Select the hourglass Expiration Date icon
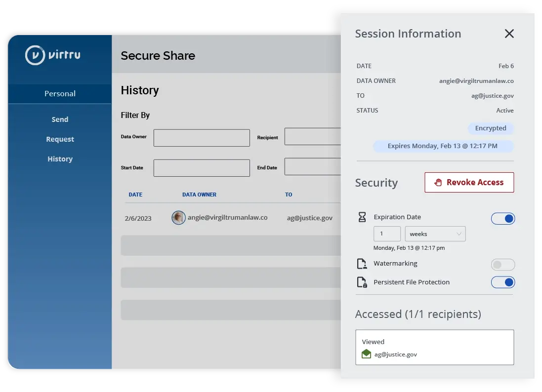The image size is (542, 392). pyautogui.click(x=361, y=217)
